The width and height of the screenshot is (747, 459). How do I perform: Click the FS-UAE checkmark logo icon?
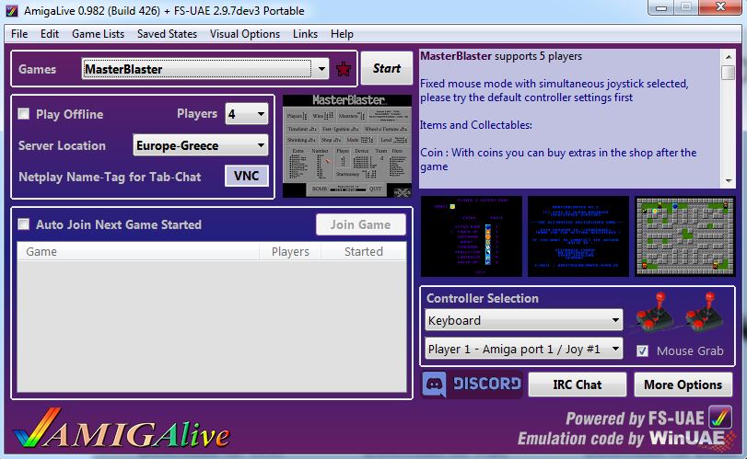coord(719,417)
